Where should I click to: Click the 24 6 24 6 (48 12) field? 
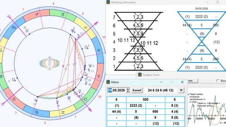click(x=161, y=90)
